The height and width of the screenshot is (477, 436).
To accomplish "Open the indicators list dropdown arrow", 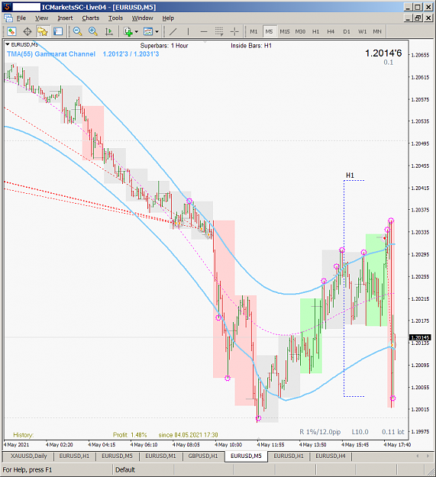I will (137, 31).
